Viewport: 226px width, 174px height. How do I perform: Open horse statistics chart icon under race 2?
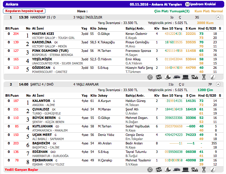pyautogui.click(x=194, y=169)
